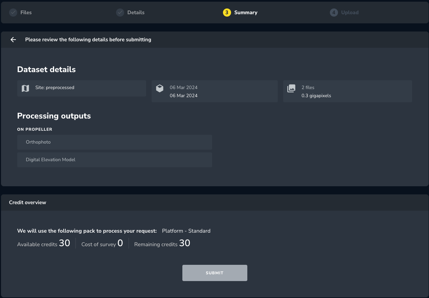Click the Orthophoto output row
The width and height of the screenshot is (429, 298).
(x=115, y=142)
